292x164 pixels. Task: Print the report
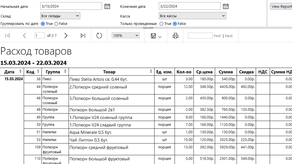point(176,36)
